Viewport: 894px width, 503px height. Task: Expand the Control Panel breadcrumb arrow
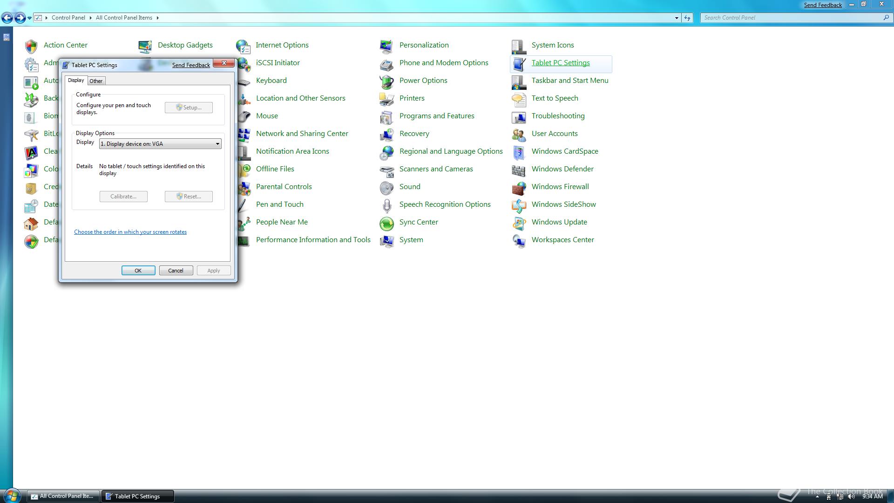(x=90, y=18)
